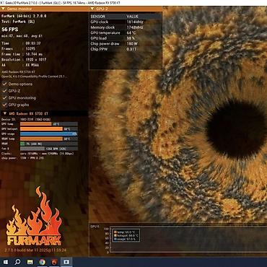The image size is (267, 267).
Task: Open the Windows Start menu
Action: tap(5, 262)
